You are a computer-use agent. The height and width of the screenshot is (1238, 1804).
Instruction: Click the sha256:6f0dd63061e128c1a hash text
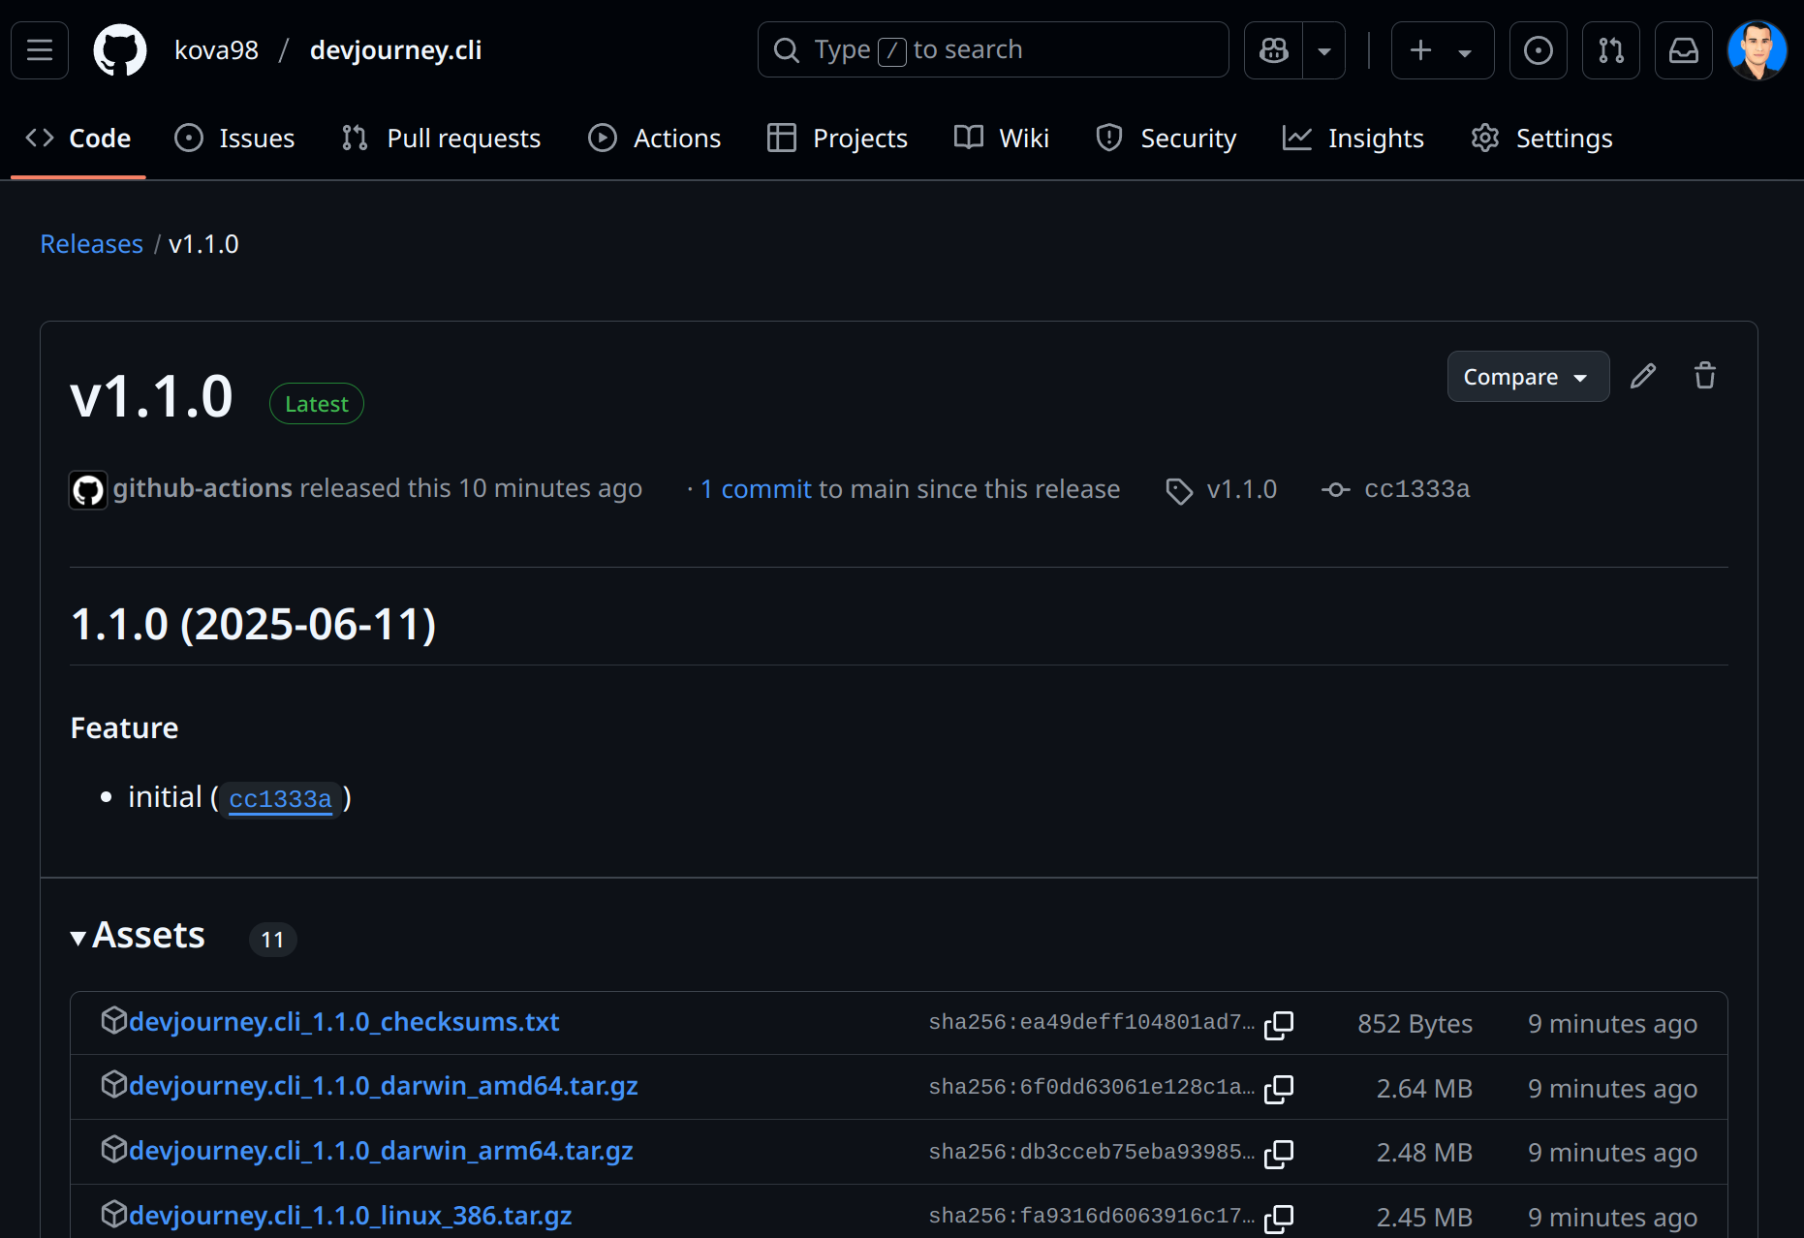point(1091,1088)
